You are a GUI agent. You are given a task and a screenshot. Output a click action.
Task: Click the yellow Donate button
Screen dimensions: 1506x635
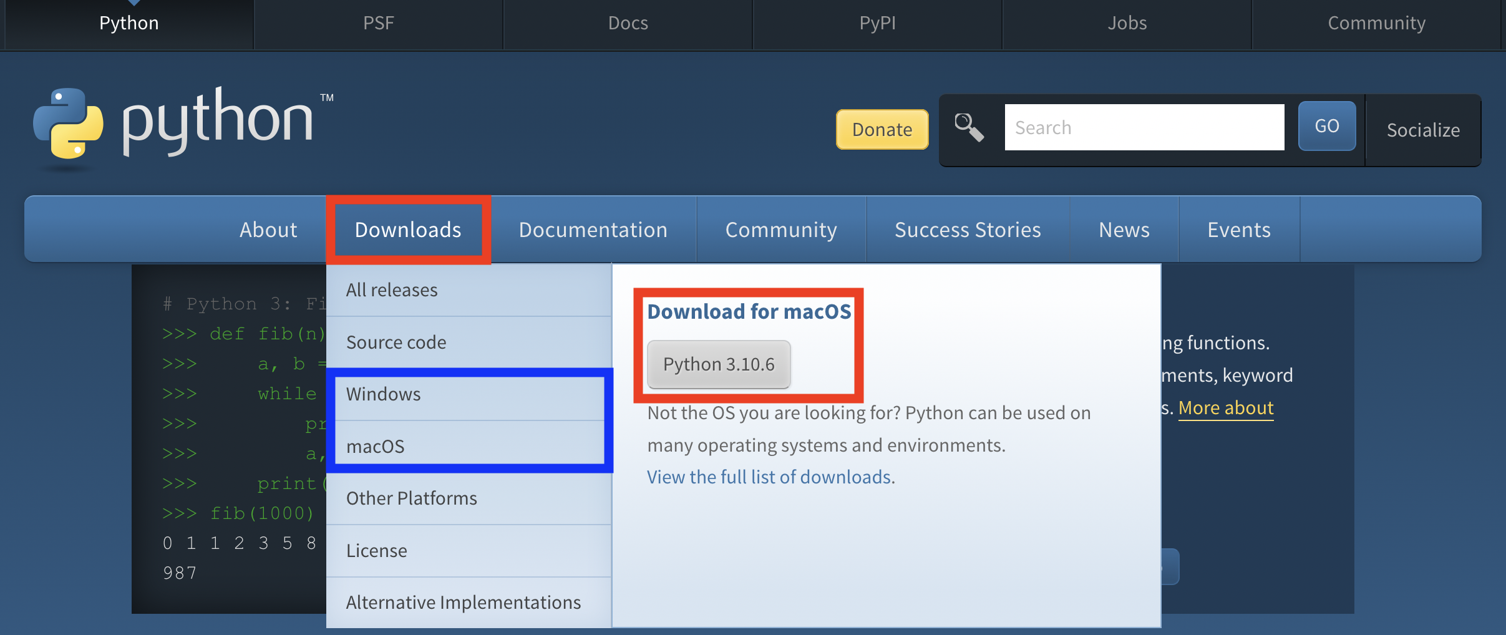882,129
